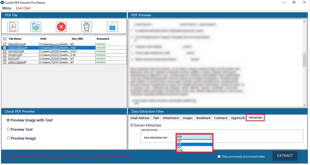The width and height of the screenshot is (310, 165).
Task: Click the PDF Preview scrollbar up arrow
Action: 304,21
